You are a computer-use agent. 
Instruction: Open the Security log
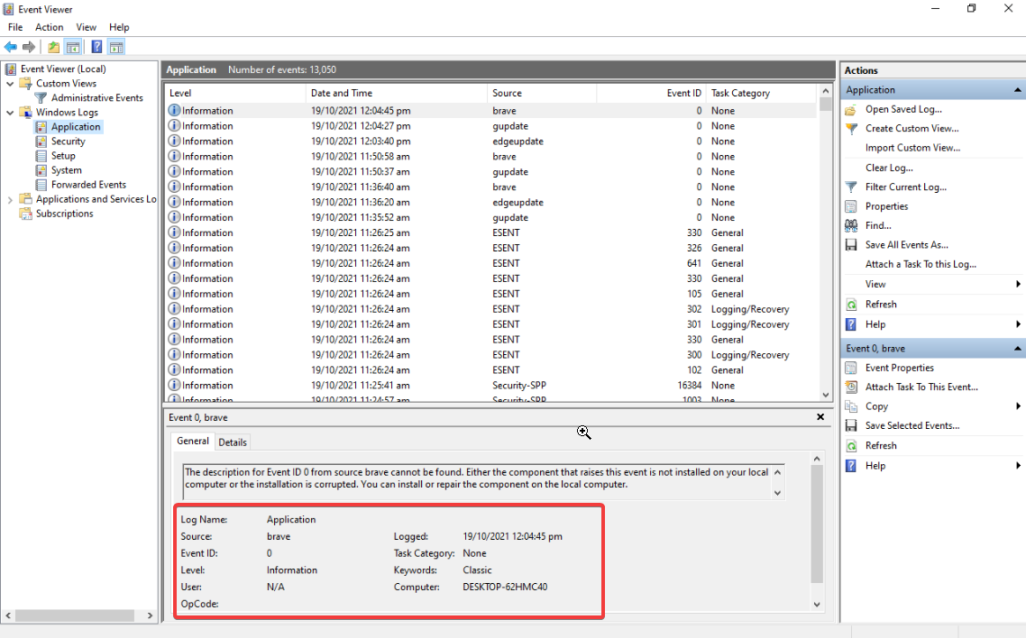68,141
